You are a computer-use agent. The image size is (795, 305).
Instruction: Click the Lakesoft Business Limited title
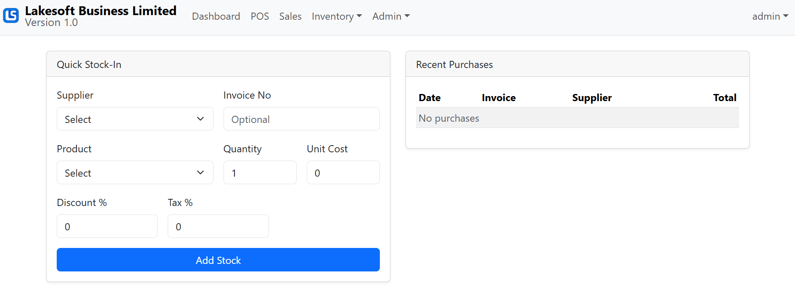(101, 10)
